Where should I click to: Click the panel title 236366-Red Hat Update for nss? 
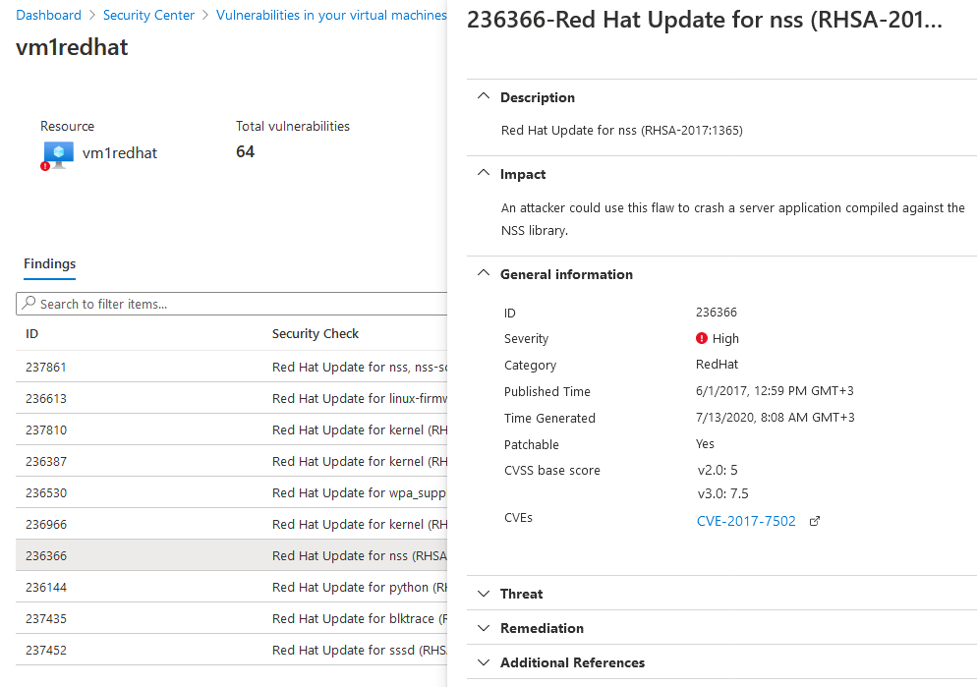(x=705, y=20)
